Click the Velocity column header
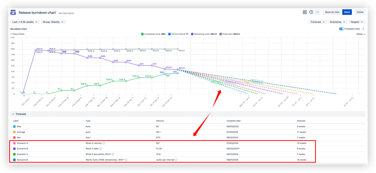 tap(160, 121)
